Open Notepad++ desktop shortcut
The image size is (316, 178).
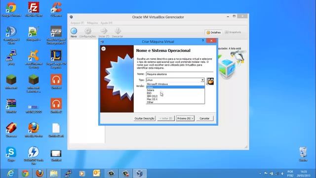[x=34, y=34]
